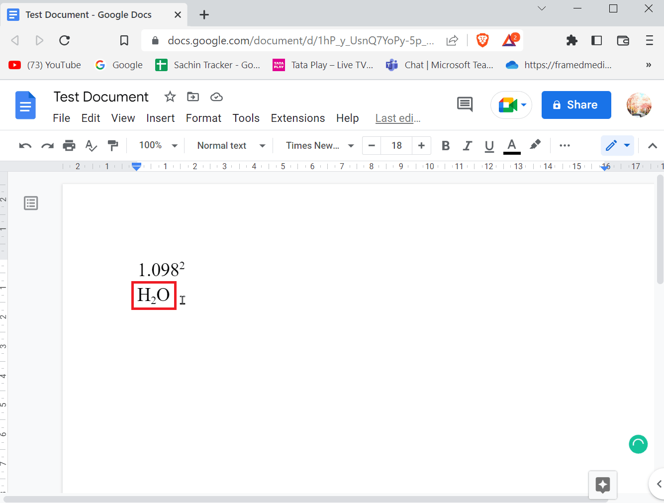Print the document using printer icon
Image resolution: width=664 pixels, height=503 pixels.
(69, 146)
